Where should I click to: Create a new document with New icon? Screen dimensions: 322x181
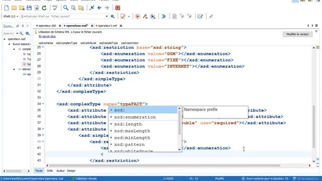[x=7, y=8]
